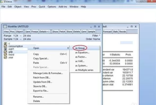
Task: Click Forecast in the equation window toolbar
Action: [107, 32]
